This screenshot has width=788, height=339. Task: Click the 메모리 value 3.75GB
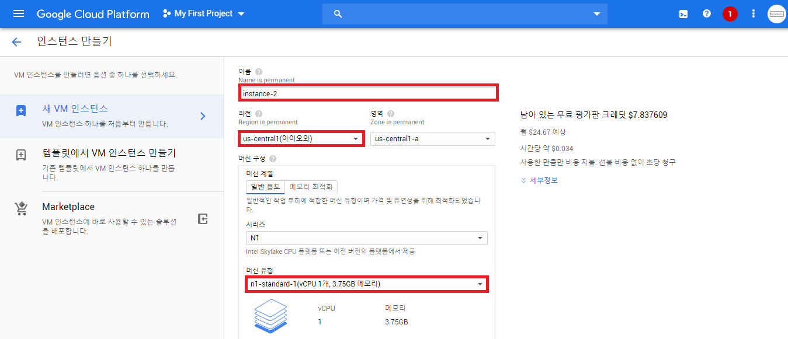[x=397, y=322]
